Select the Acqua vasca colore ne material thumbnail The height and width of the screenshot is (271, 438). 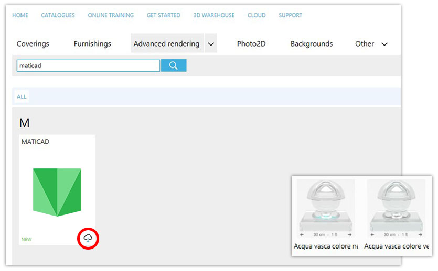coord(326,209)
